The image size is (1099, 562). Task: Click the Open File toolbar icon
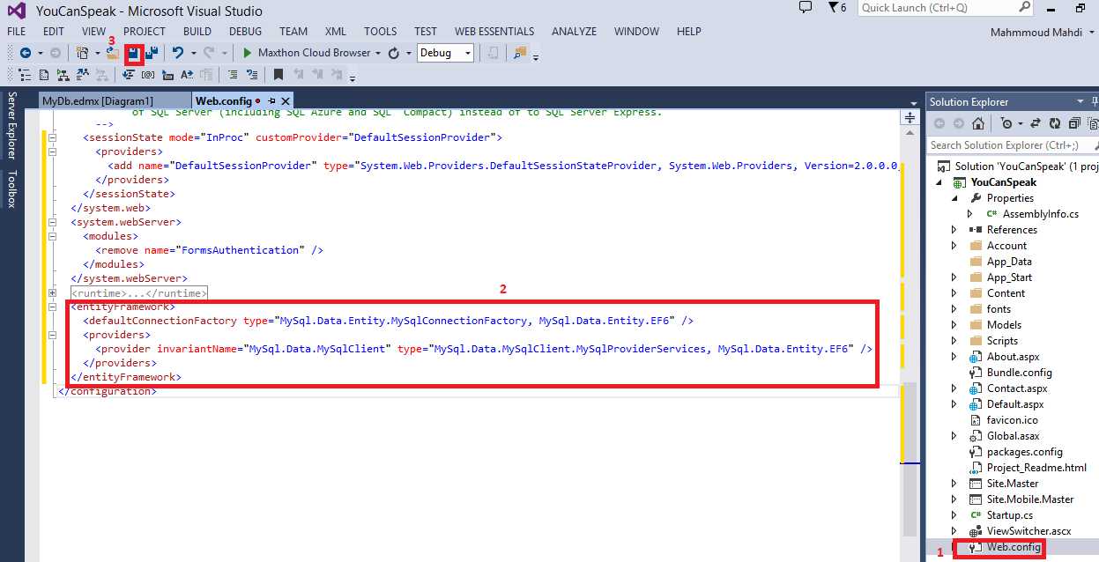[x=113, y=53]
